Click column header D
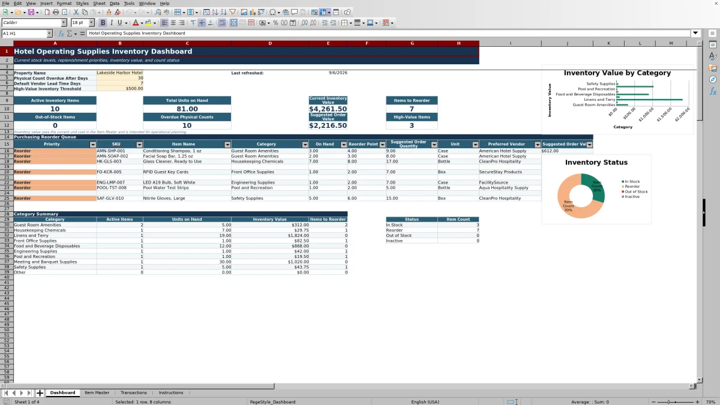Screen dimensions: 720x405 click(270, 43)
